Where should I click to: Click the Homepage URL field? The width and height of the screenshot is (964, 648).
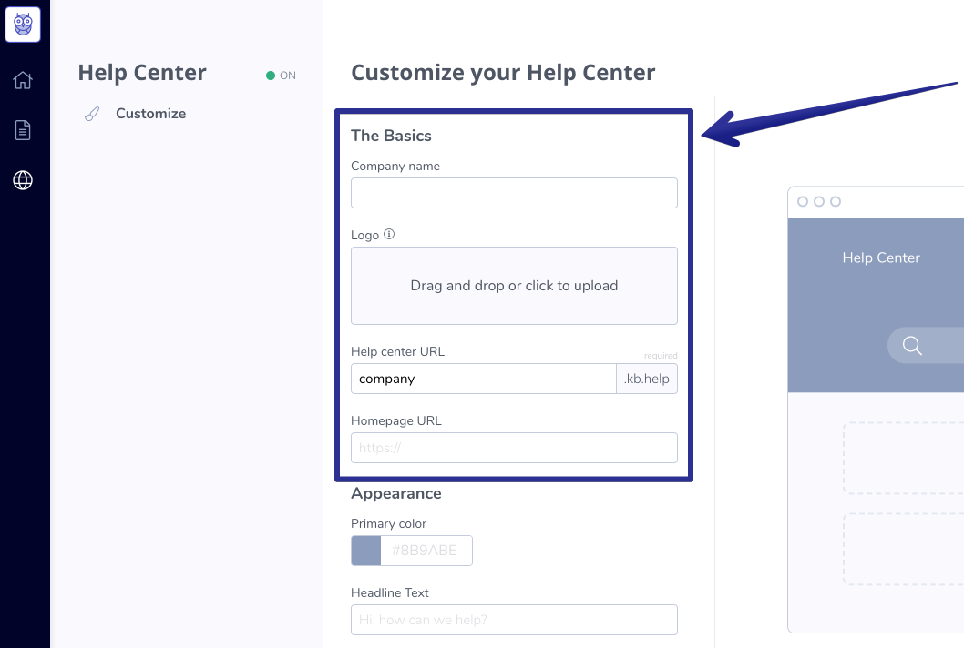pyautogui.click(x=514, y=448)
